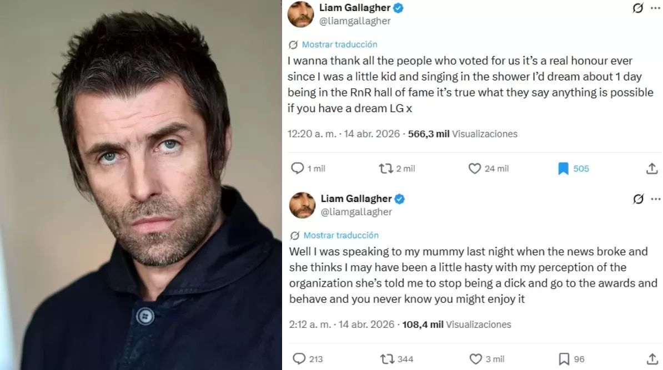The width and height of the screenshot is (663, 370).
Task: Retweet the second tweet
Action: pos(388,359)
